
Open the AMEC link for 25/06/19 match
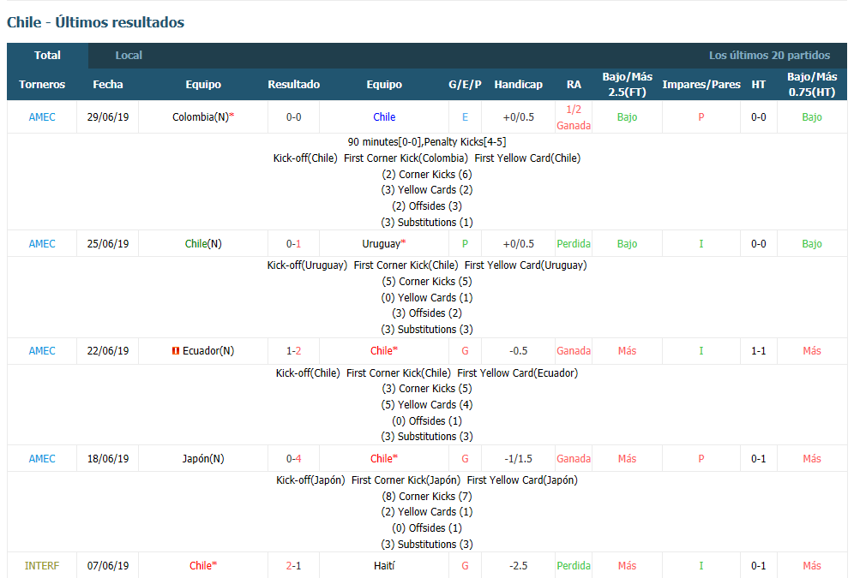click(x=42, y=243)
